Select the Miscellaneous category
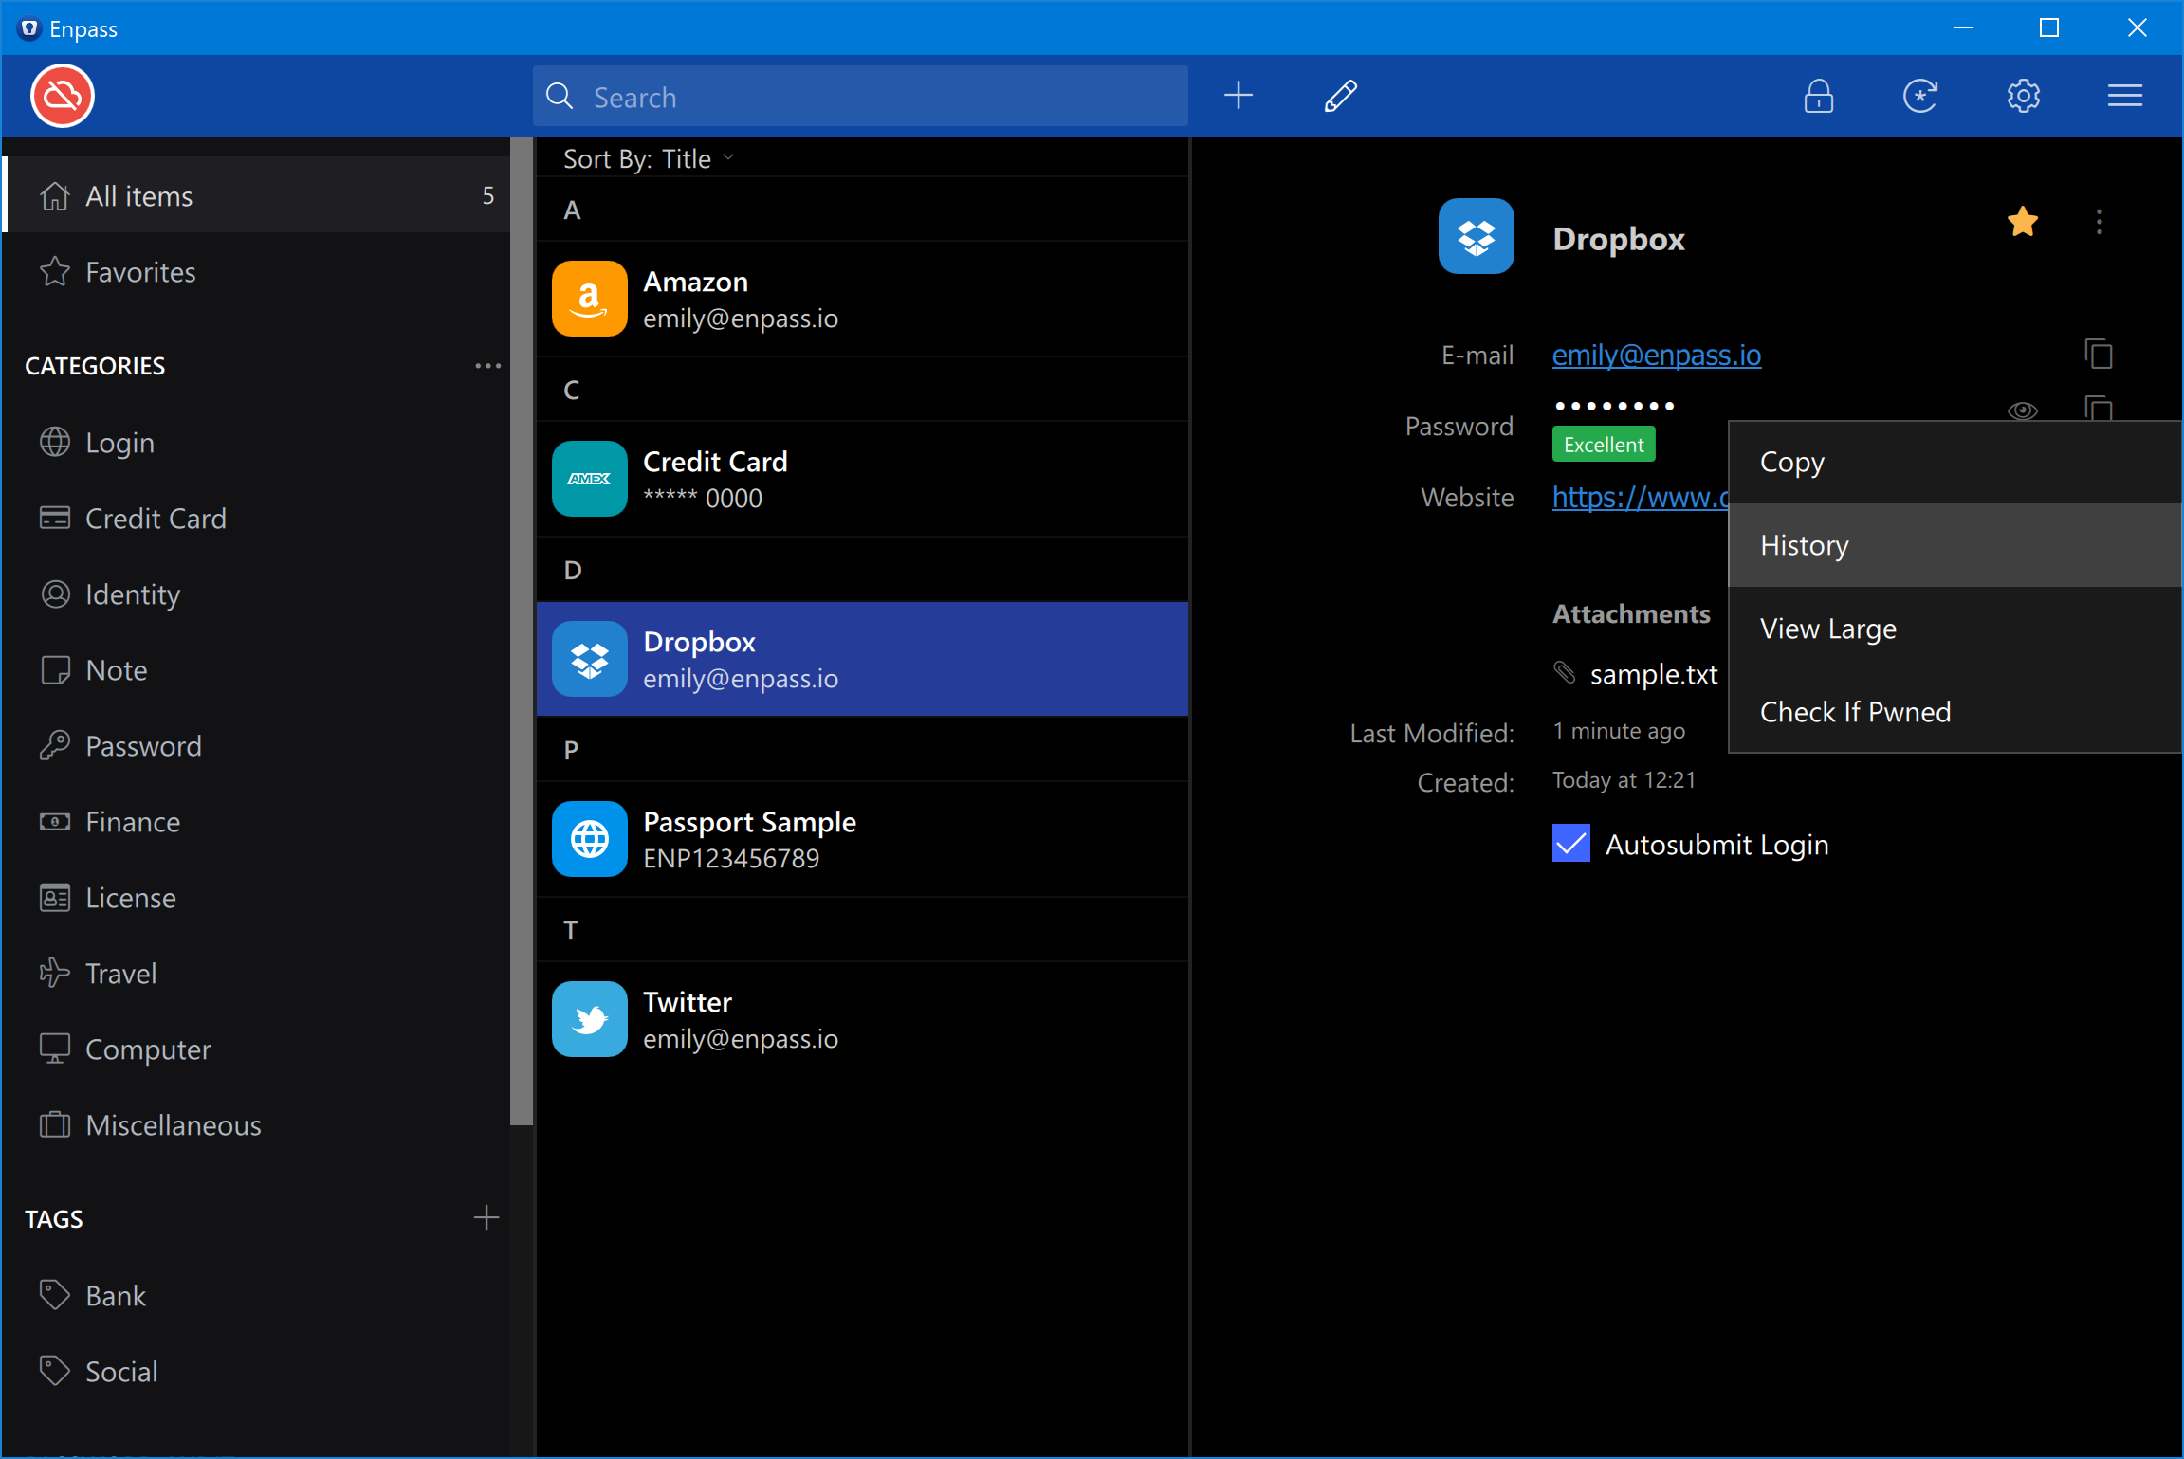This screenshot has height=1459, width=2184. tap(256, 1125)
